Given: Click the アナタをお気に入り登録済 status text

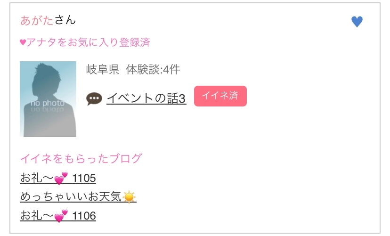Looking at the screenshot, I should [88, 42].
